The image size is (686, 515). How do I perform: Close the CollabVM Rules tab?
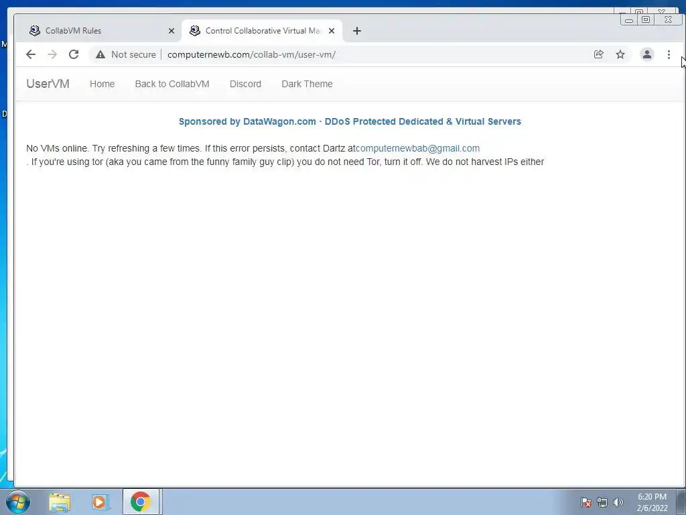[171, 31]
